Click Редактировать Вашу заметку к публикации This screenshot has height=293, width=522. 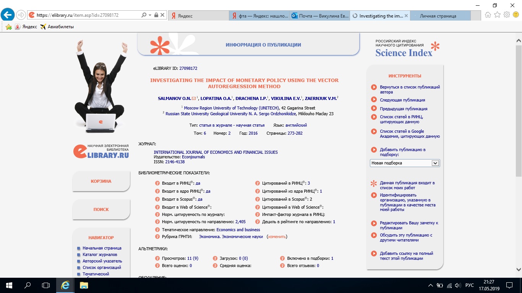click(409, 225)
